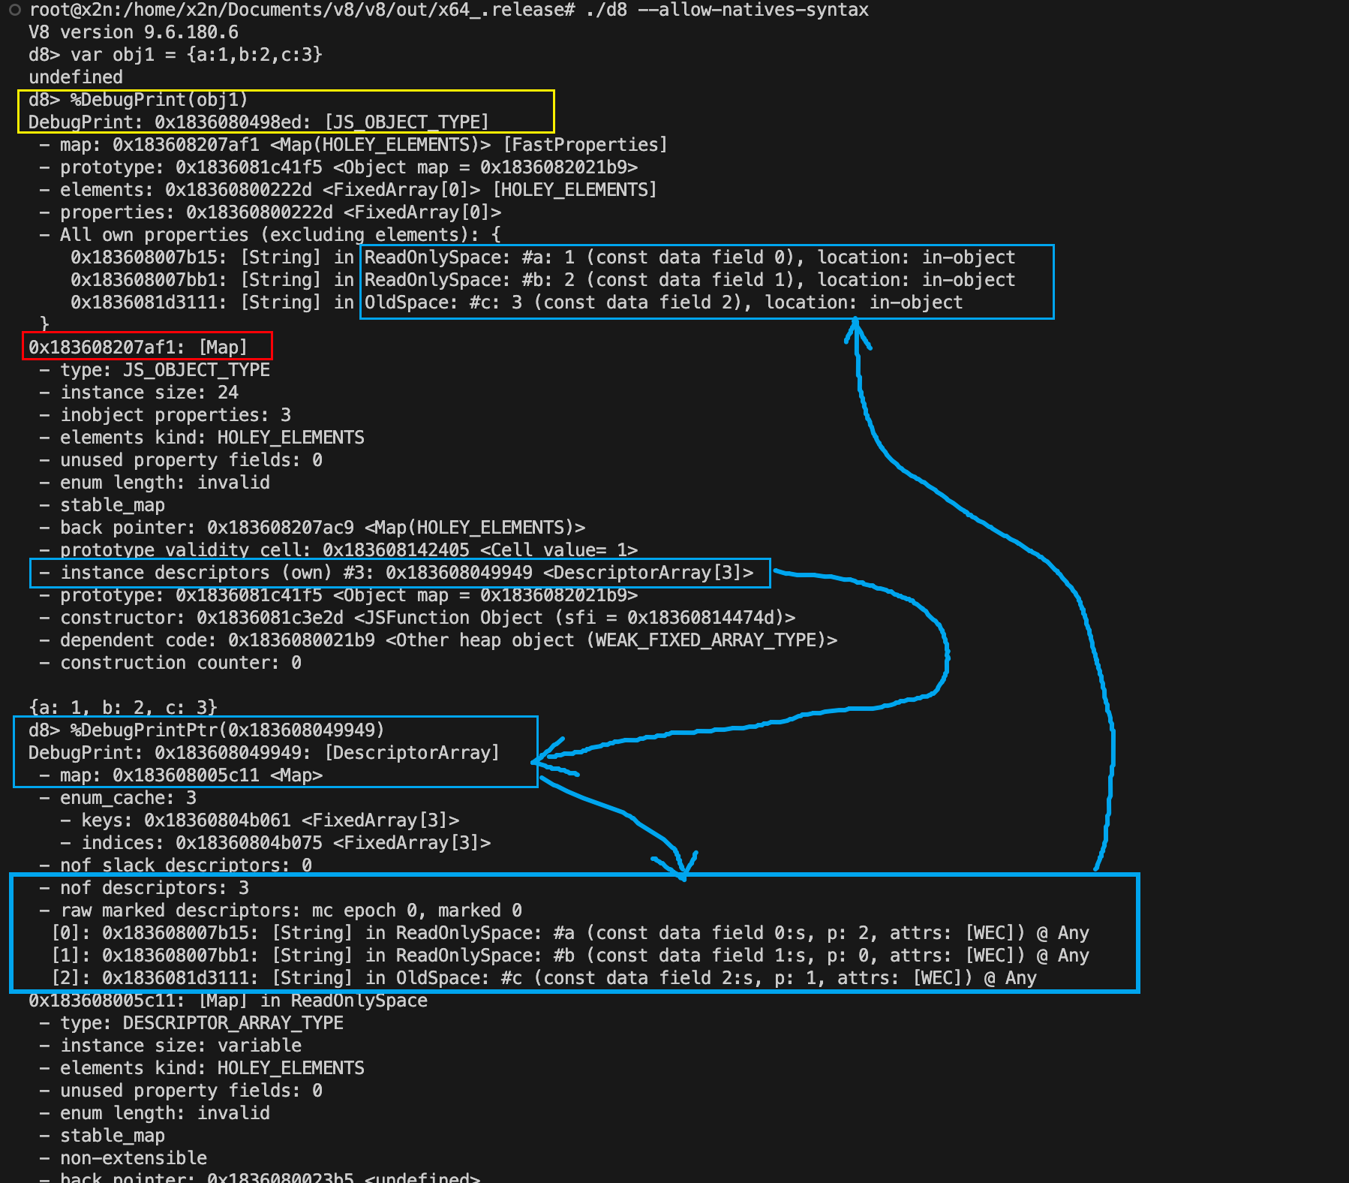
Task: Click the enum_cache keys FixedArray[3] line
Action: [269, 820]
